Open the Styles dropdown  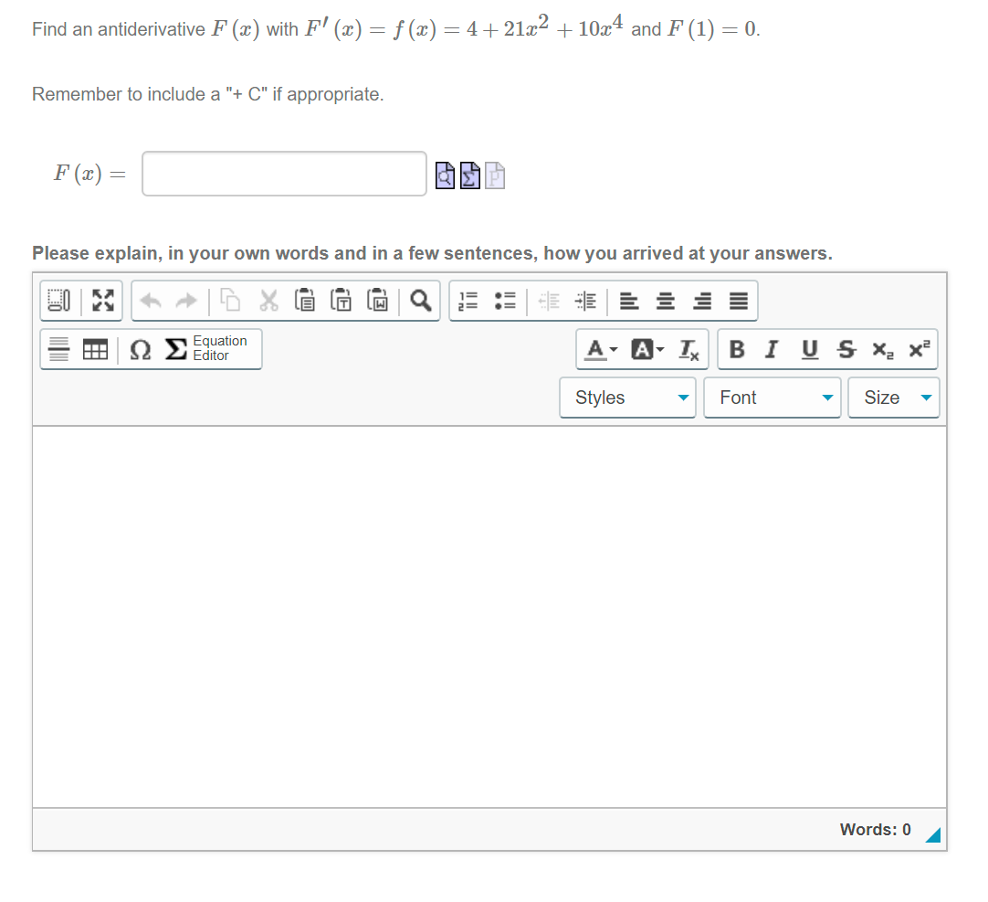(627, 397)
